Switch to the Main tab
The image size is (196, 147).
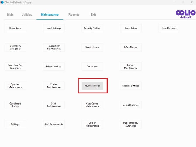tap(10, 15)
